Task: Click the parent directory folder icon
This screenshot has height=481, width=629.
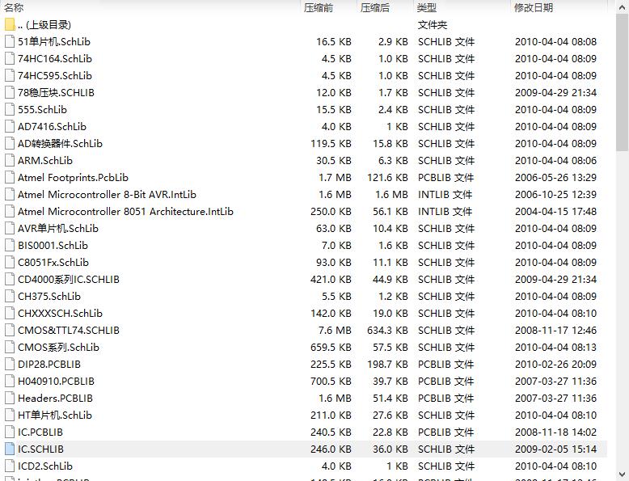Action: (10, 25)
